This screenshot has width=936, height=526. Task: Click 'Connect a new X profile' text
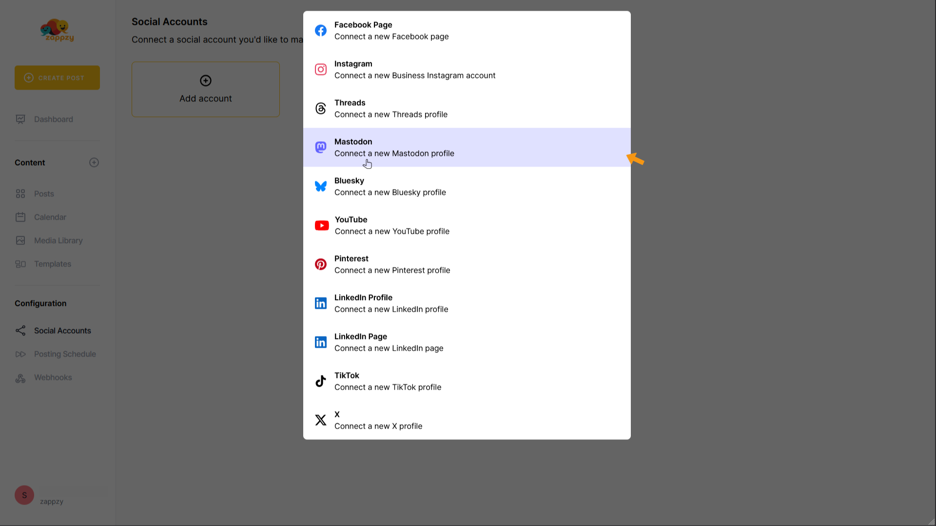point(378,426)
